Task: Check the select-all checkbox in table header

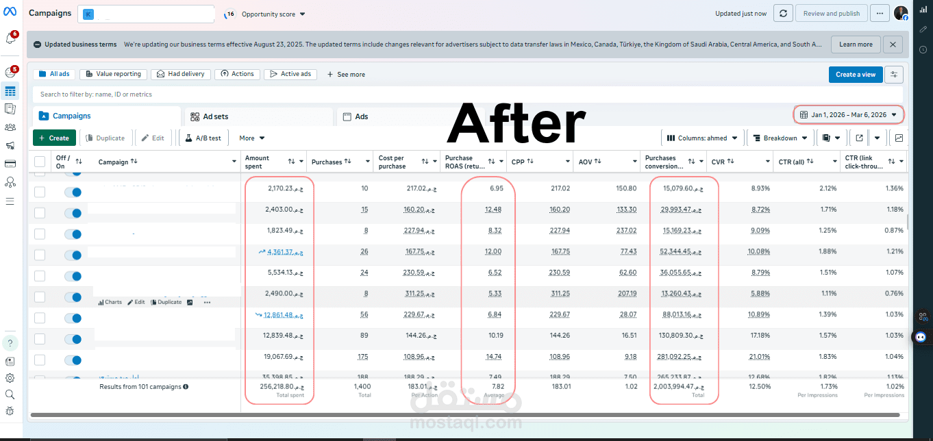Action: pyautogui.click(x=40, y=162)
